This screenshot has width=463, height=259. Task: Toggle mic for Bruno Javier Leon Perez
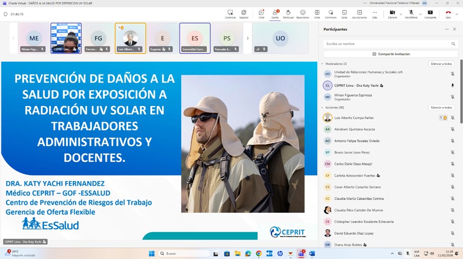point(453,152)
